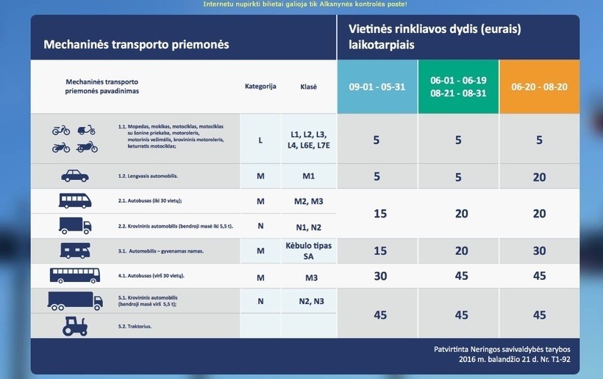
Task: Click the passenger car icon
Action: click(x=74, y=176)
